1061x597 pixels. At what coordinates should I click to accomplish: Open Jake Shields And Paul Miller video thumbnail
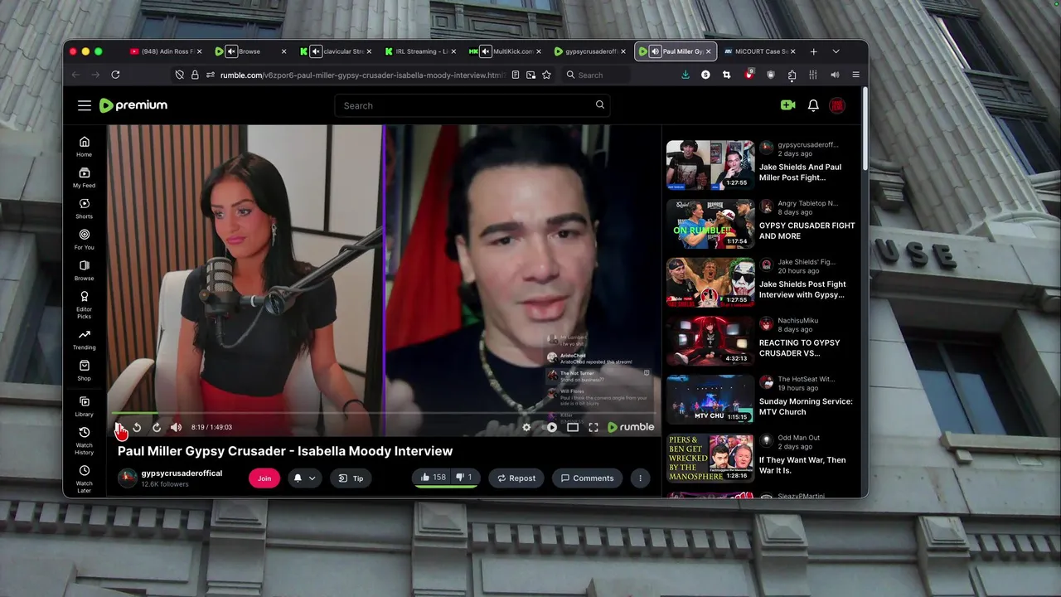710,165
